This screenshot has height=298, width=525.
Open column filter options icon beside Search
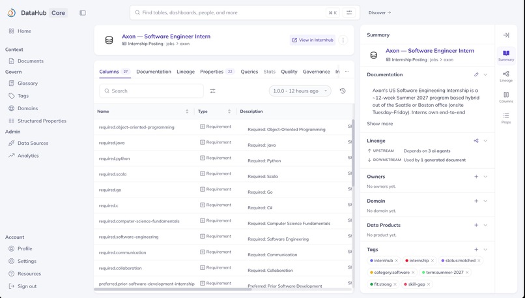tap(212, 91)
